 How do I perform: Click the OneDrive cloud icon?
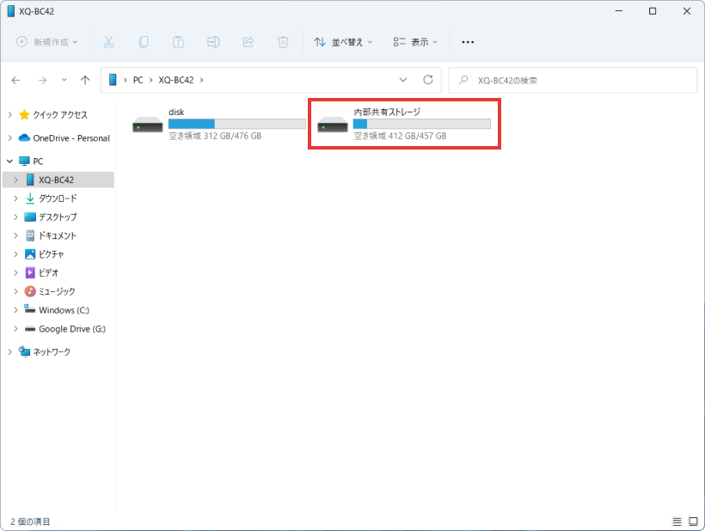24,138
